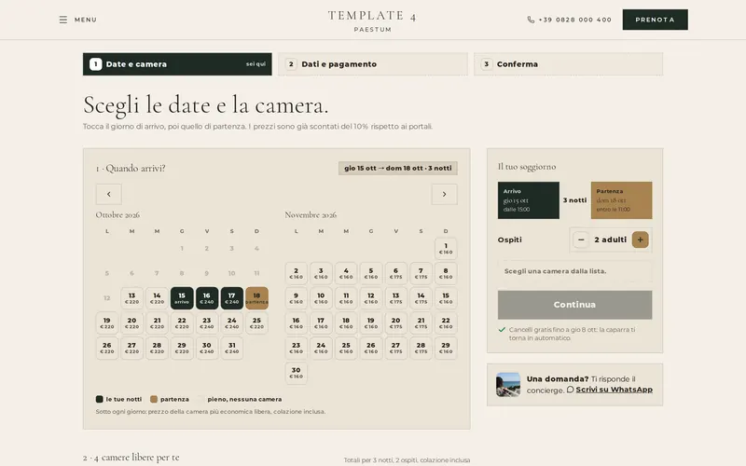Click the 'Novembre 2026' month heading
Image resolution: width=746 pixels, height=466 pixels.
[311, 215]
